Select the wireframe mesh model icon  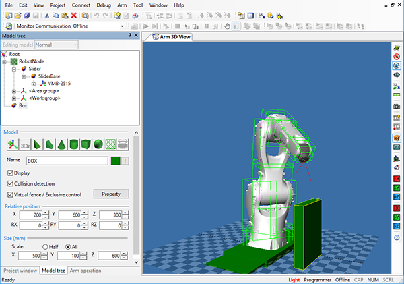(x=110, y=144)
